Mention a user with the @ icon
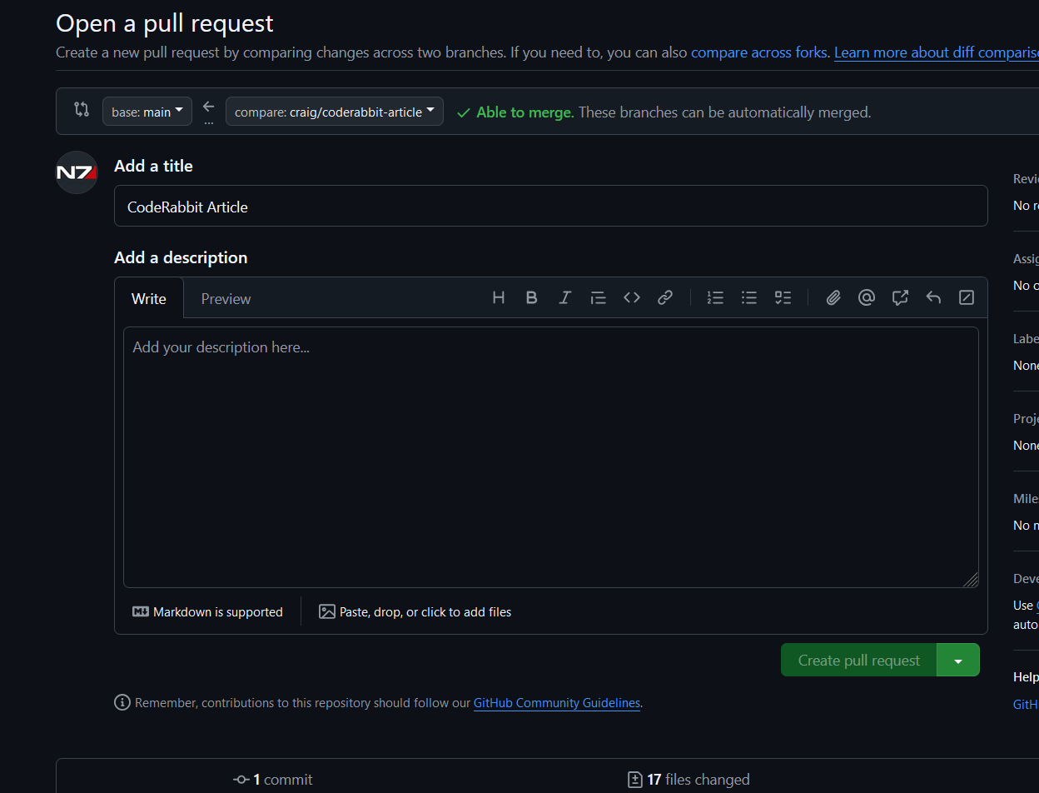1039x793 pixels. click(867, 297)
